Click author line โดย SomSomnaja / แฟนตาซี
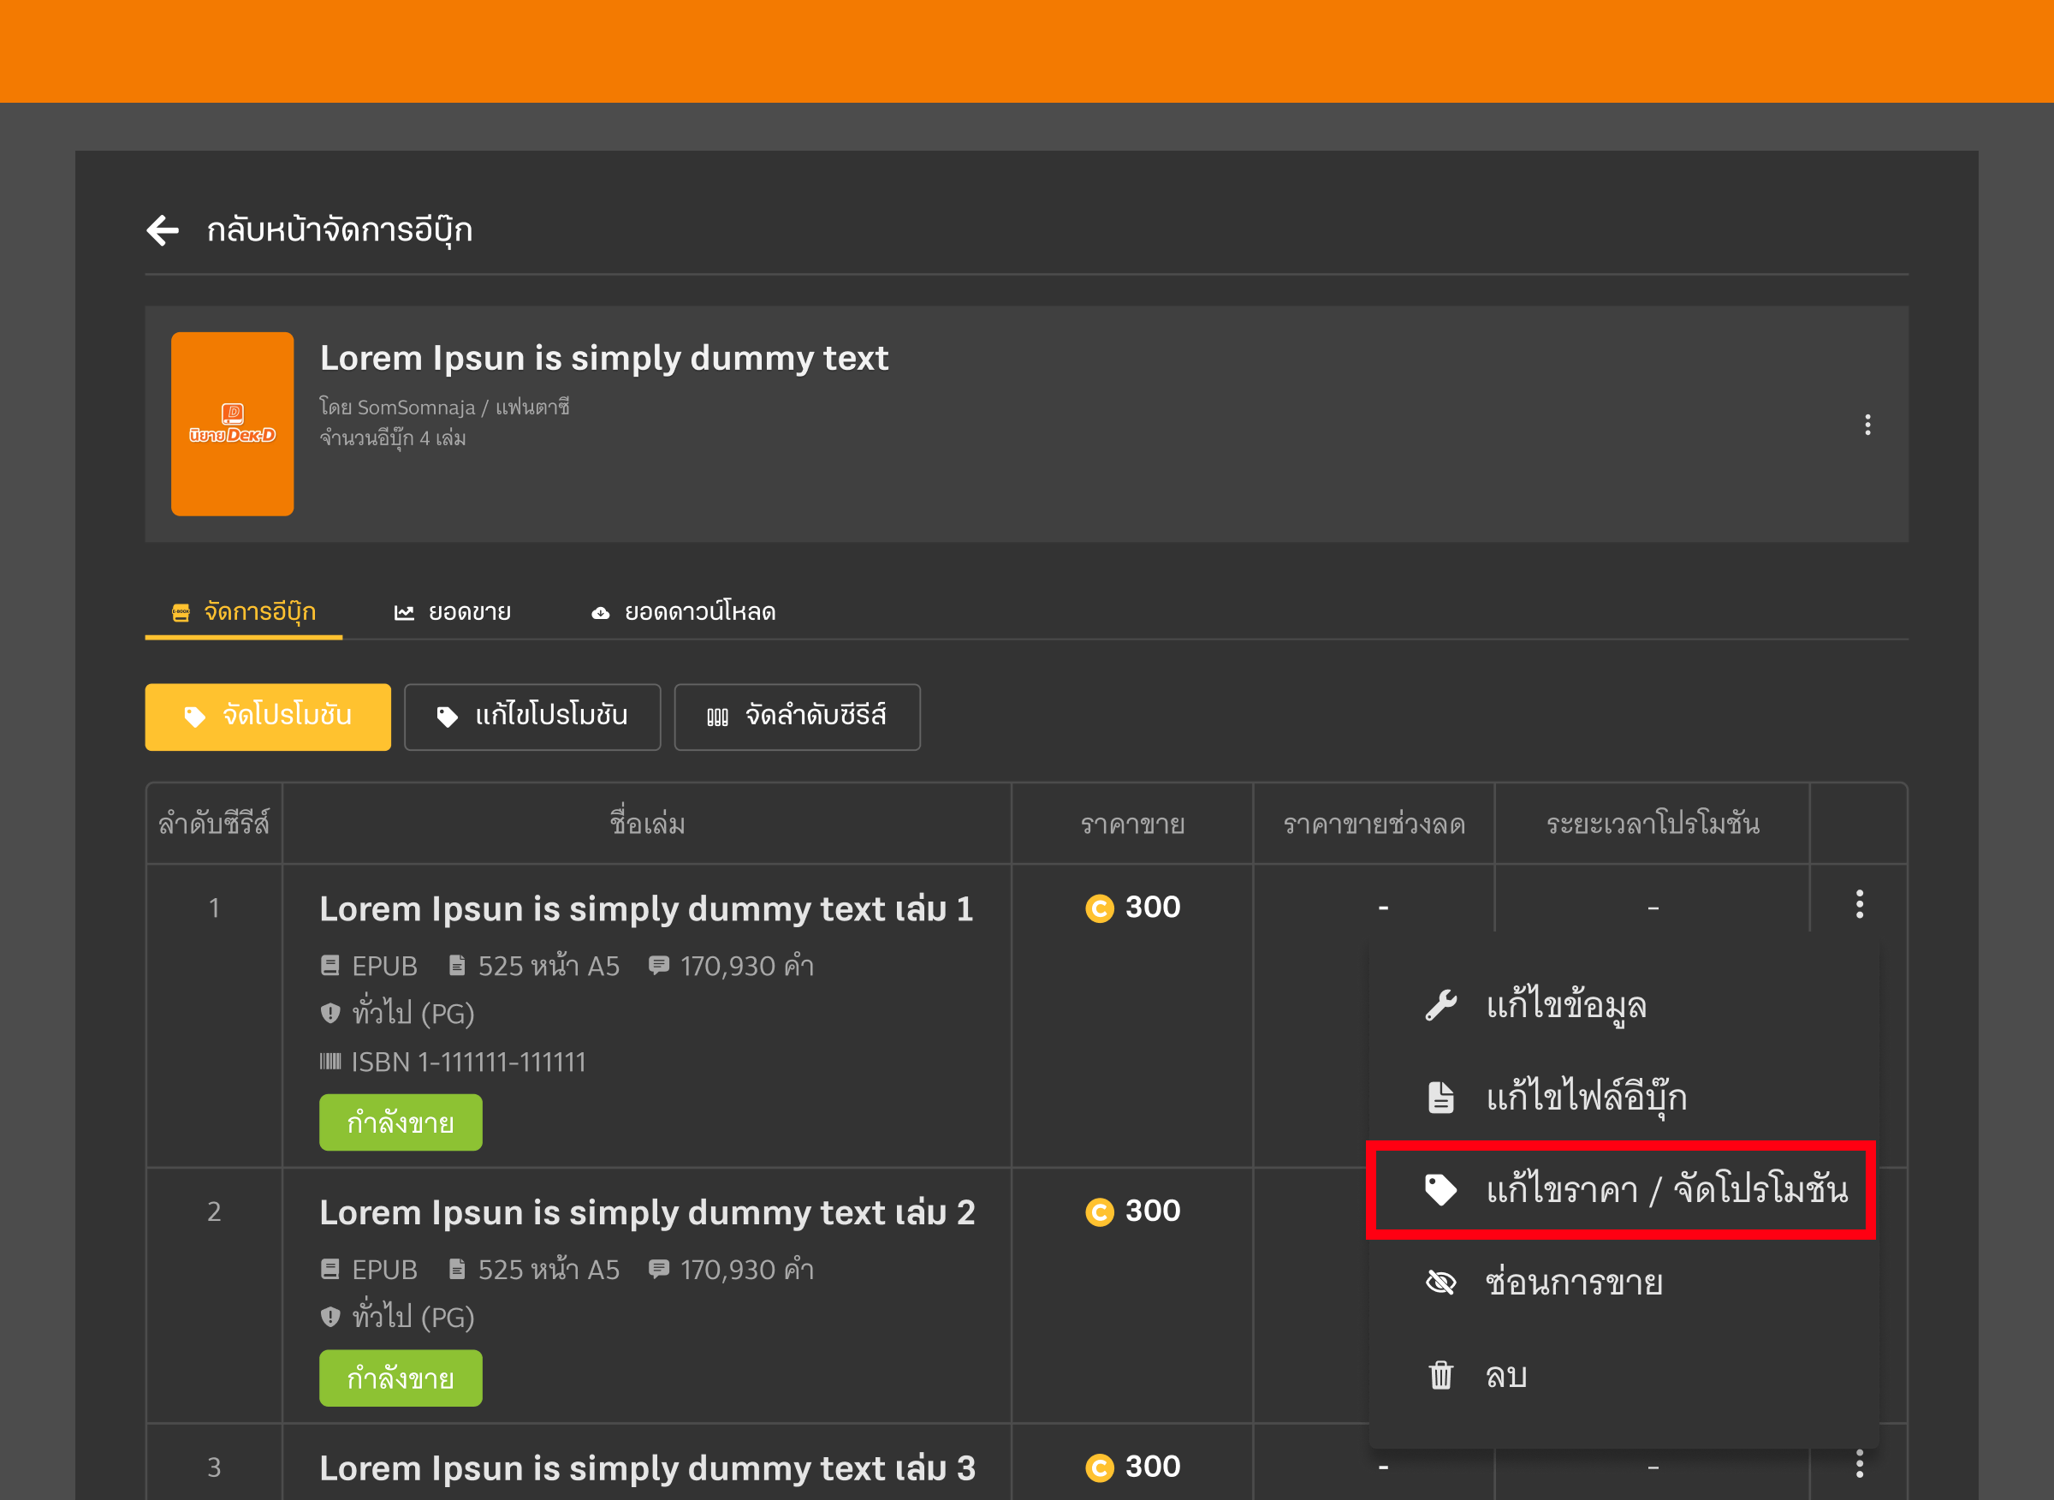The width and height of the screenshot is (2054, 1500). click(x=444, y=407)
